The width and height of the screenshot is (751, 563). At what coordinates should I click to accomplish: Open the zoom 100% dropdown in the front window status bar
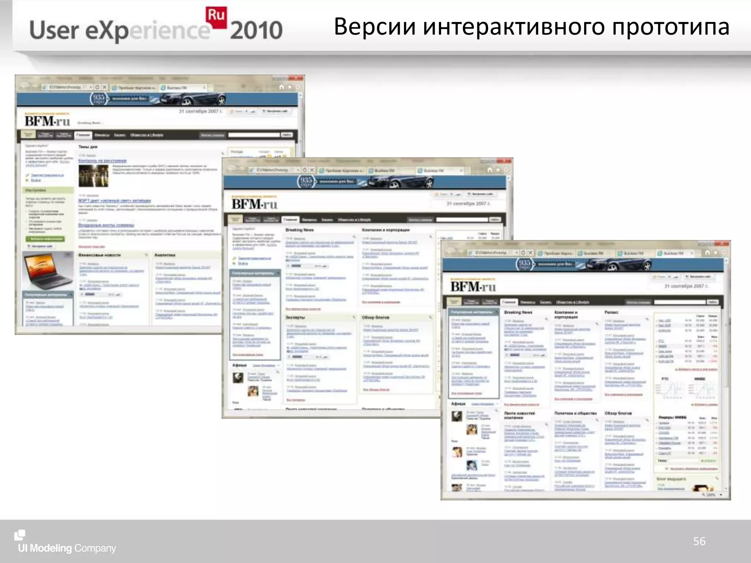(721, 495)
